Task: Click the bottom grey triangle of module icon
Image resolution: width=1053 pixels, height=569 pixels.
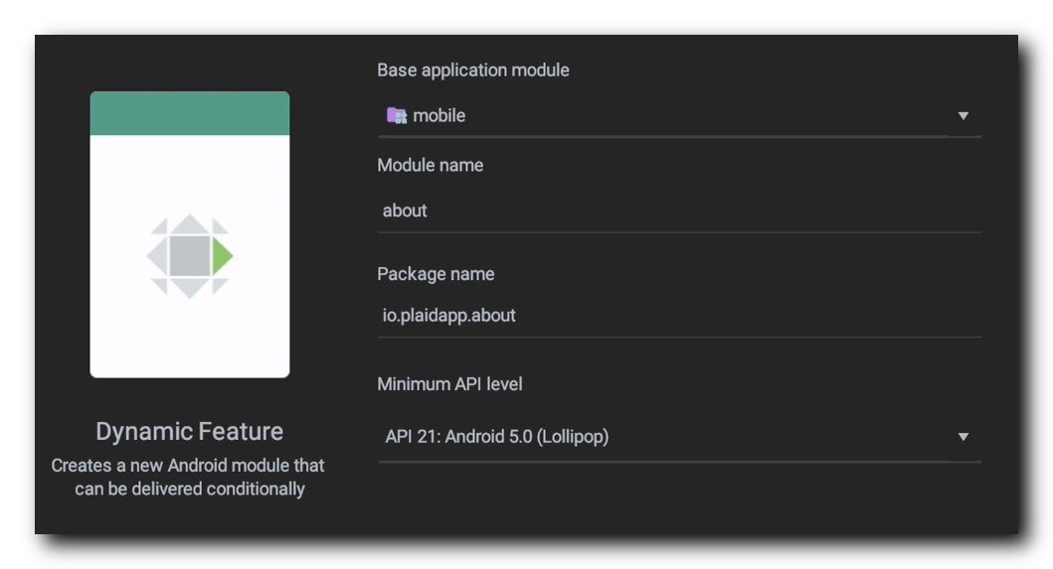Action: [189, 288]
